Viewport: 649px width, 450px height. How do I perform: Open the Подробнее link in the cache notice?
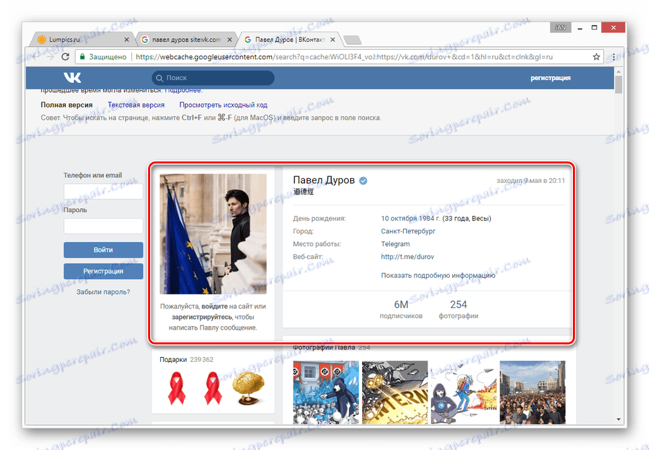(x=183, y=91)
